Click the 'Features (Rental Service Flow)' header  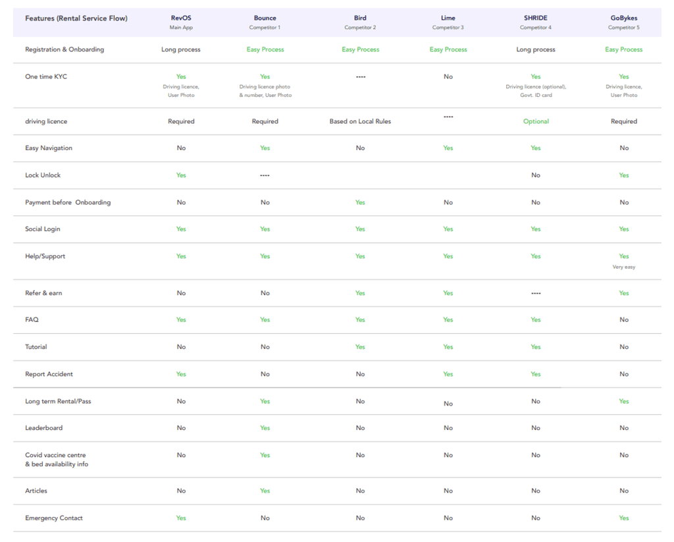(76, 18)
